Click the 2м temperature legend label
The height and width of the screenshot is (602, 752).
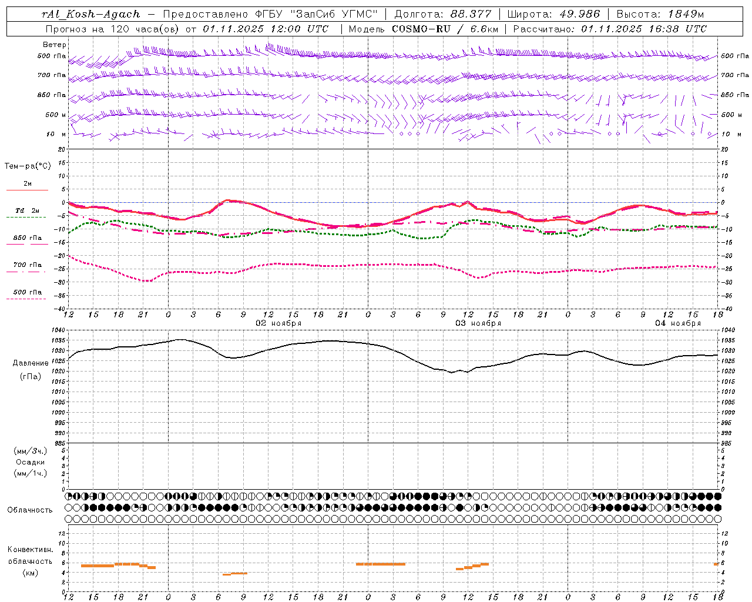pos(28,183)
